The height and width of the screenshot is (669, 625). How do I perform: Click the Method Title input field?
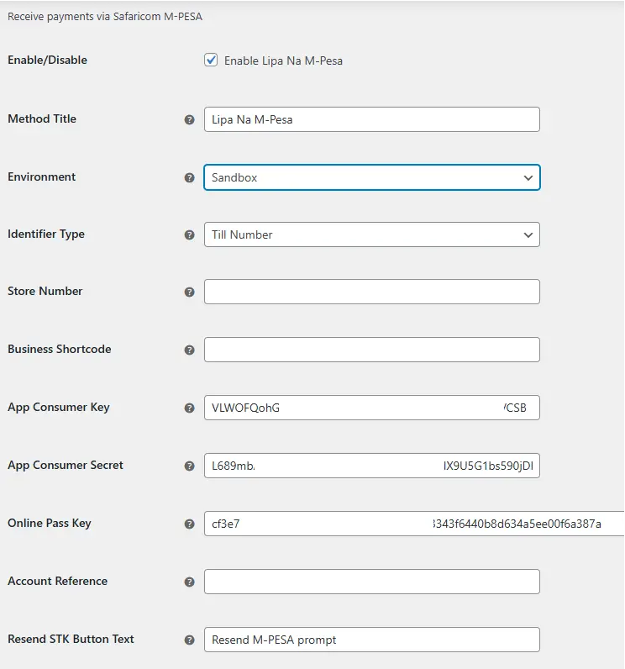coord(372,119)
